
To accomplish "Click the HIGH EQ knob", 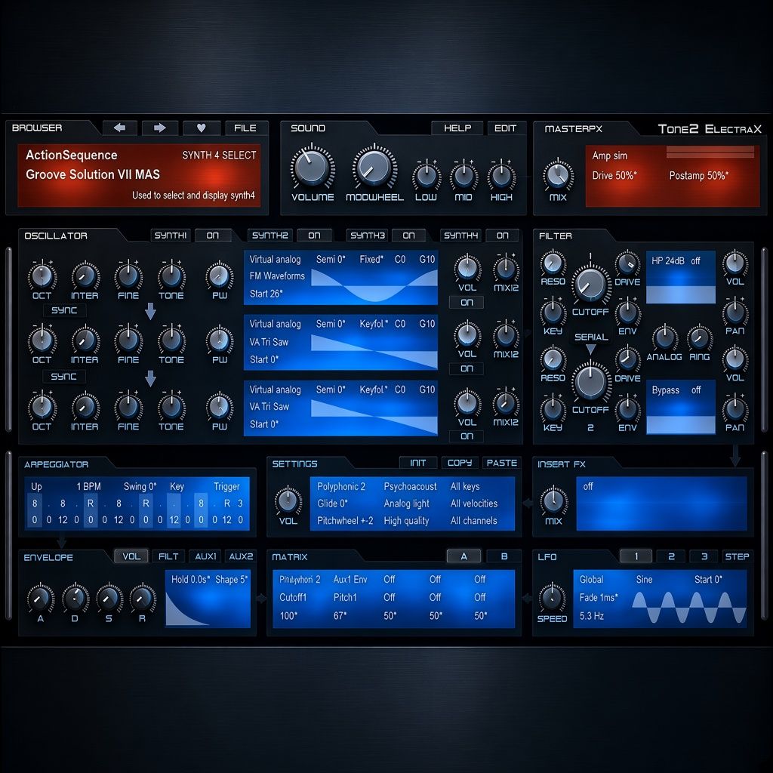I will pos(501,176).
